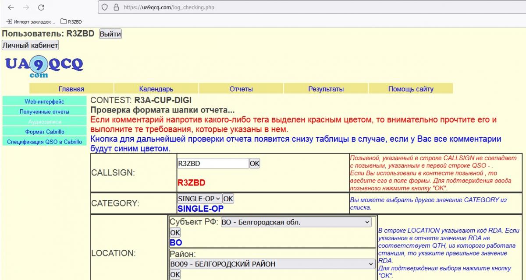Go to the Результаты menu item

click(326, 89)
